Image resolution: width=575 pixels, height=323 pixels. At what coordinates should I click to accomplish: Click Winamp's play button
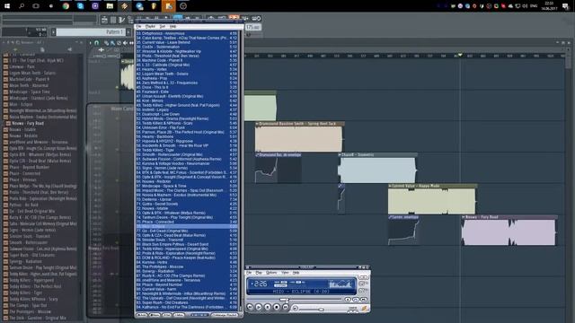point(259,307)
